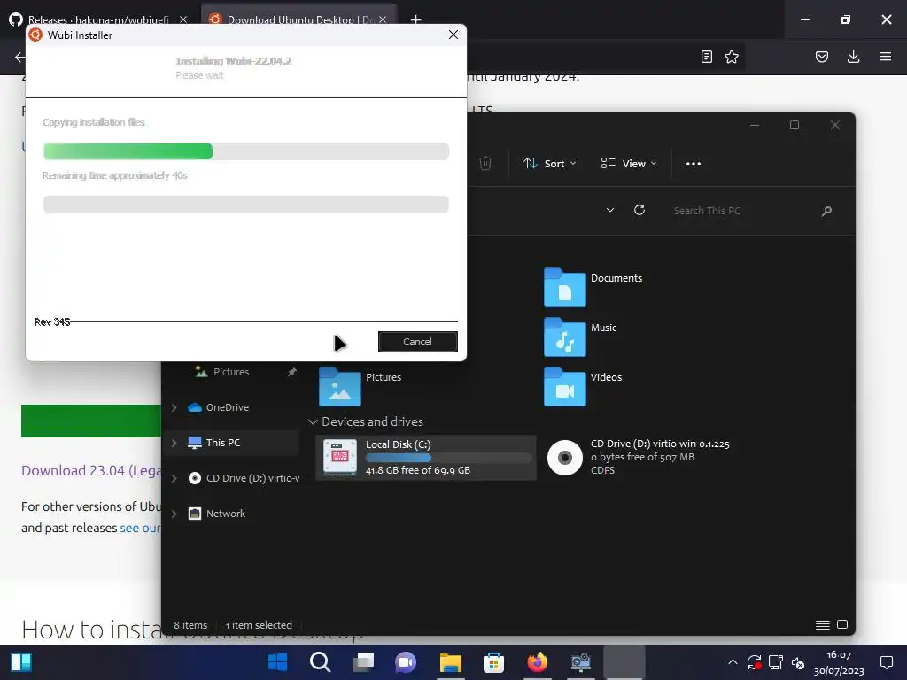
Task: Select CD Drive (D:) virtio-win disc icon
Action: click(564, 458)
